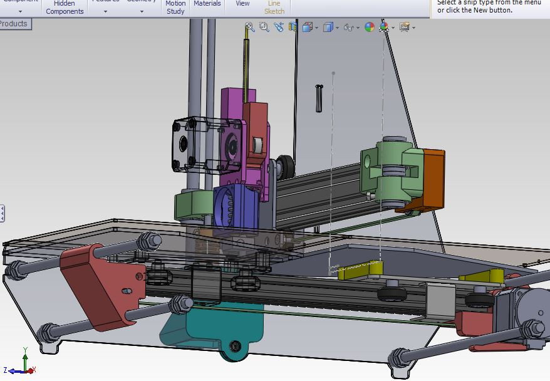Open the View Settings icon at toolbar end
Image resolution: width=550 pixels, height=381 pixels.
tap(405, 28)
